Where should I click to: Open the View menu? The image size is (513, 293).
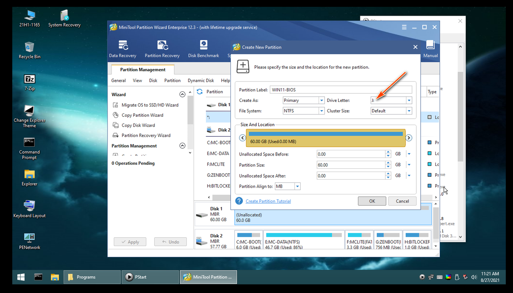click(137, 81)
